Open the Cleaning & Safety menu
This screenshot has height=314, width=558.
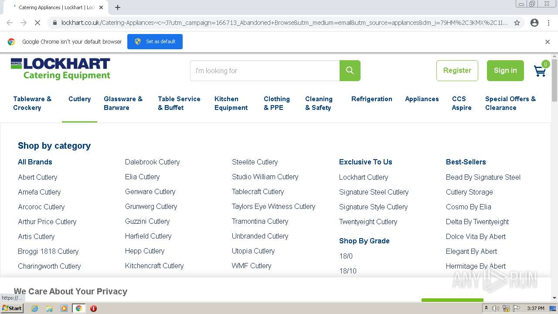[x=319, y=103]
